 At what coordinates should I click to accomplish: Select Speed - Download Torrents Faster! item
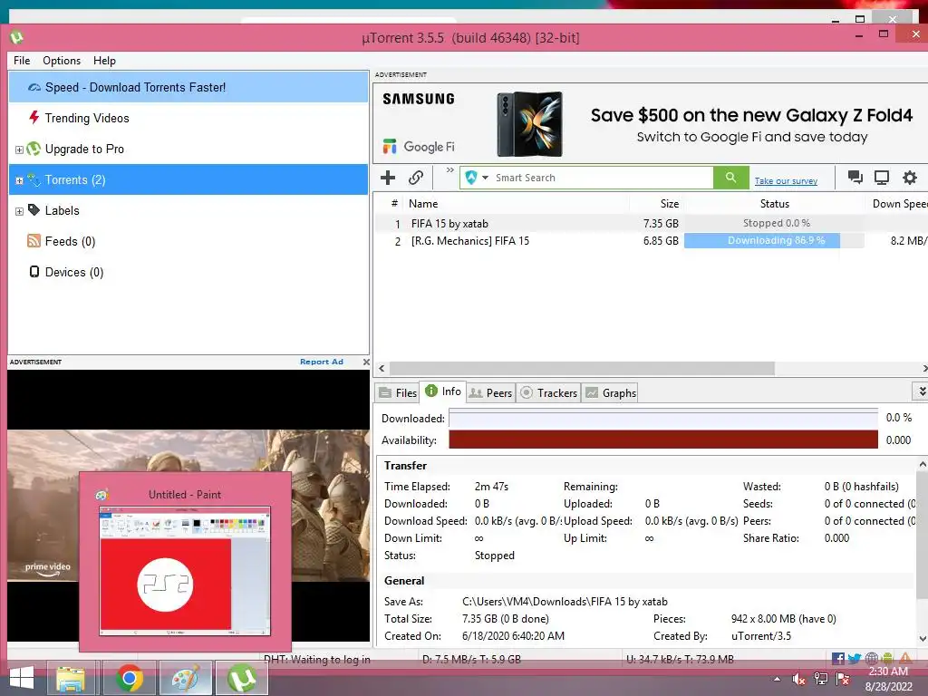pos(188,87)
